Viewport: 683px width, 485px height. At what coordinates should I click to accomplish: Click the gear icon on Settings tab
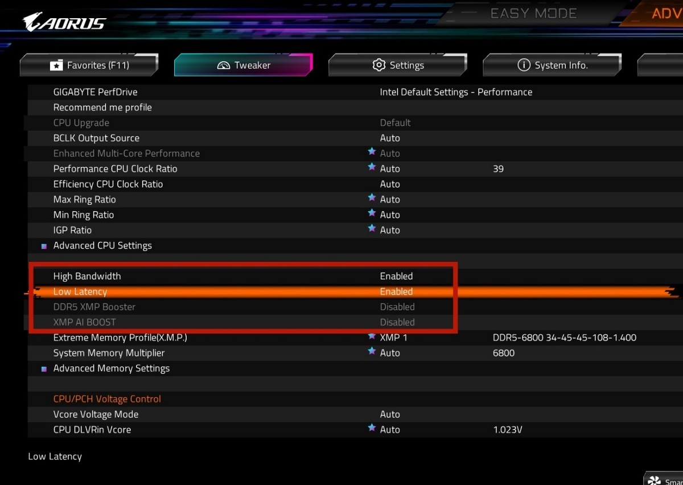click(x=379, y=65)
